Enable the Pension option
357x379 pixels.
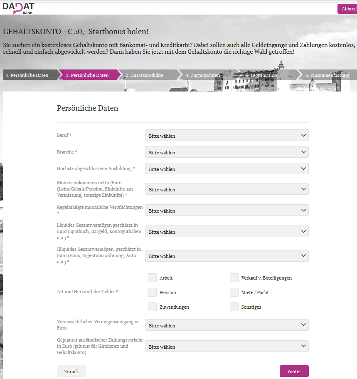(152, 292)
